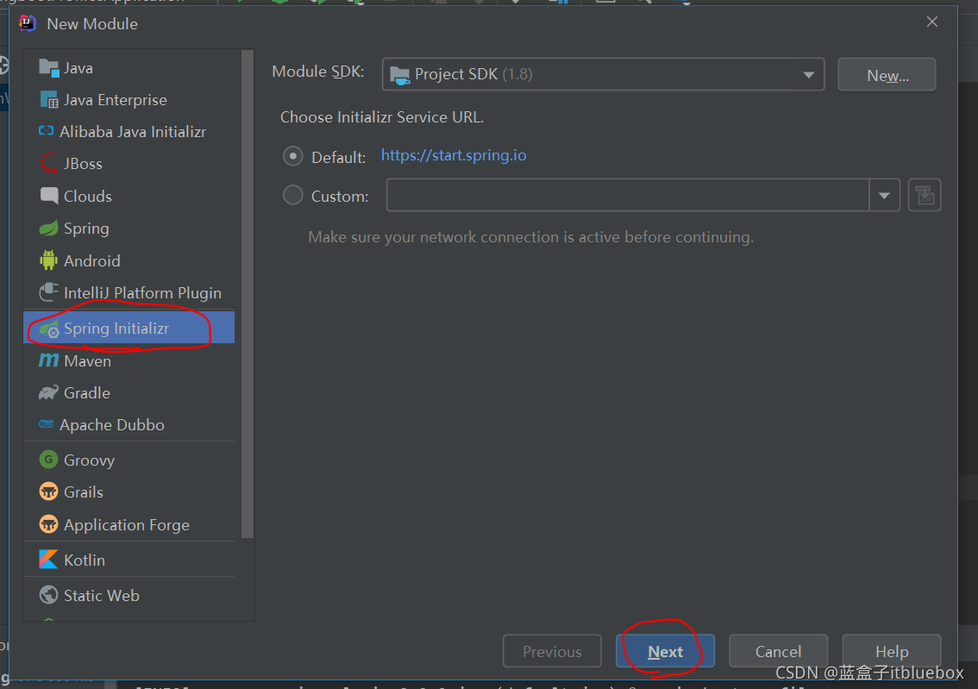Click the Alibaba Java Initializr icon
The height and width of the screenshot is (689, 978).
[x=47, y=131]
